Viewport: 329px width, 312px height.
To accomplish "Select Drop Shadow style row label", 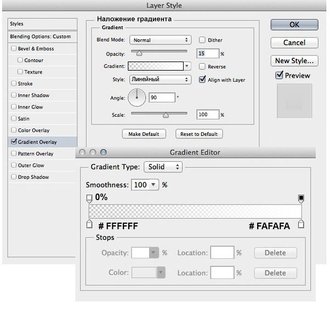I will (x=33, y=177).
